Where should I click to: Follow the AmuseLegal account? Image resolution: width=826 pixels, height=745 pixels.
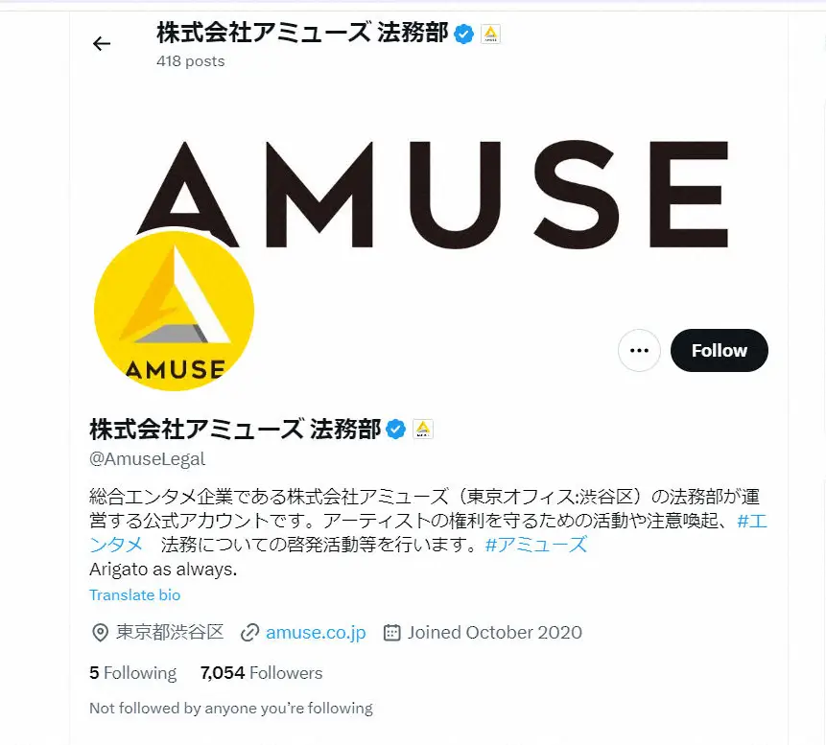(x=720, y=350)
